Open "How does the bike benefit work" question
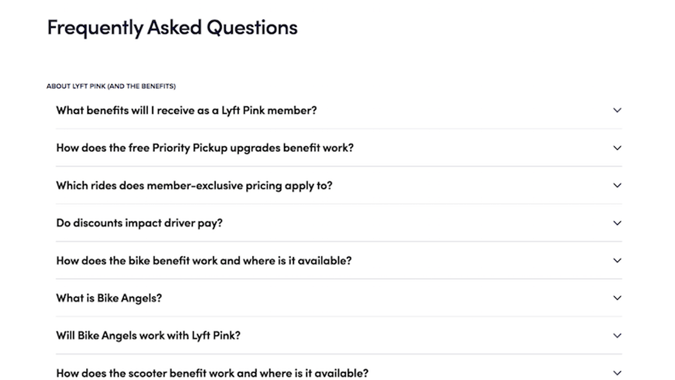Image resolution: width=675 pixels, height=380 pixels. (204, 261)
